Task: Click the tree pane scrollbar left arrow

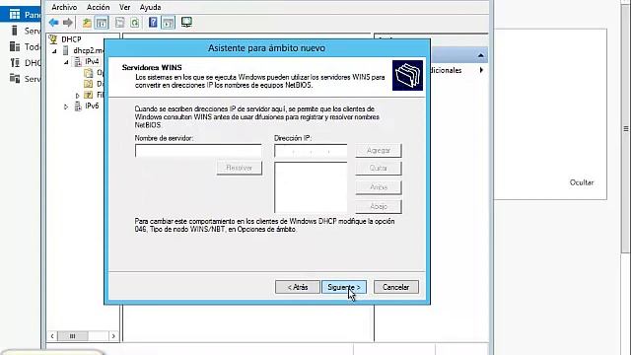Action: 52,335
